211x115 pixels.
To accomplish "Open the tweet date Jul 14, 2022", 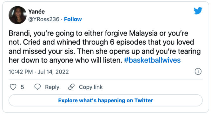I will pyautogui.click(x=53, y=72).
